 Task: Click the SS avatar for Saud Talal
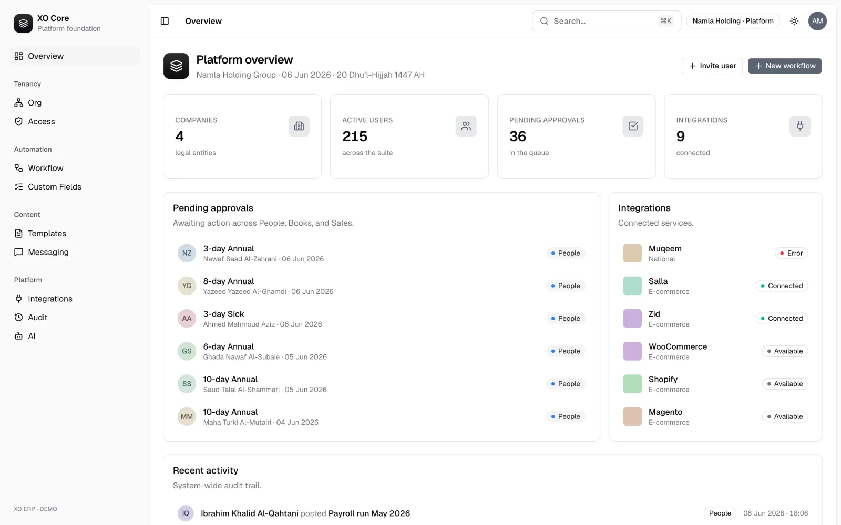(x=187, y=384)
